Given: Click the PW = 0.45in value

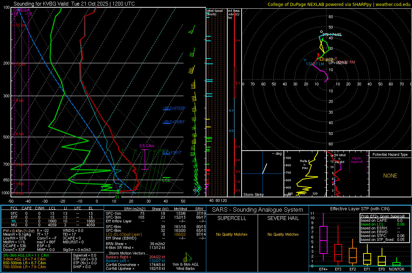Looking at the screenshot, I should point(18,230).
